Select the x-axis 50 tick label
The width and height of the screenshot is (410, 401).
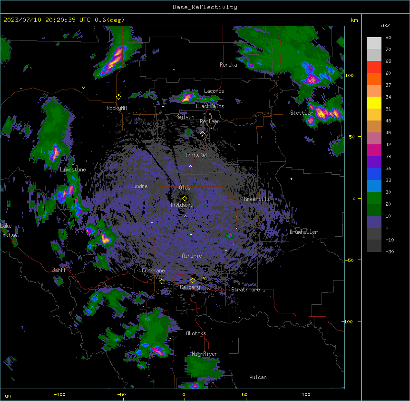pos(244,394)
